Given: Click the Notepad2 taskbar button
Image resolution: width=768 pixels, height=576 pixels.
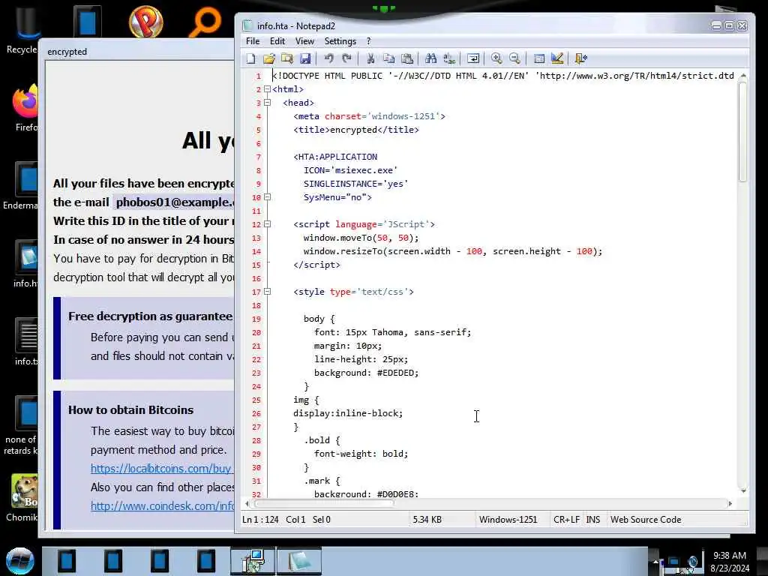Looking at the screenshot, I should [x=300, y=561].
